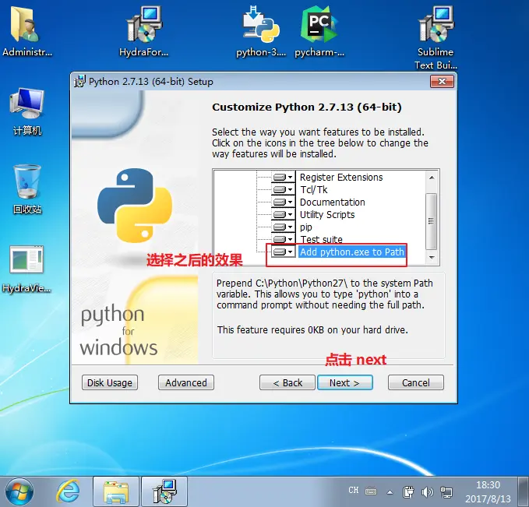The width and height of the screenshot is (529, 507).
Task: Click the clock showing 18:30
Action: coord(488,491)
